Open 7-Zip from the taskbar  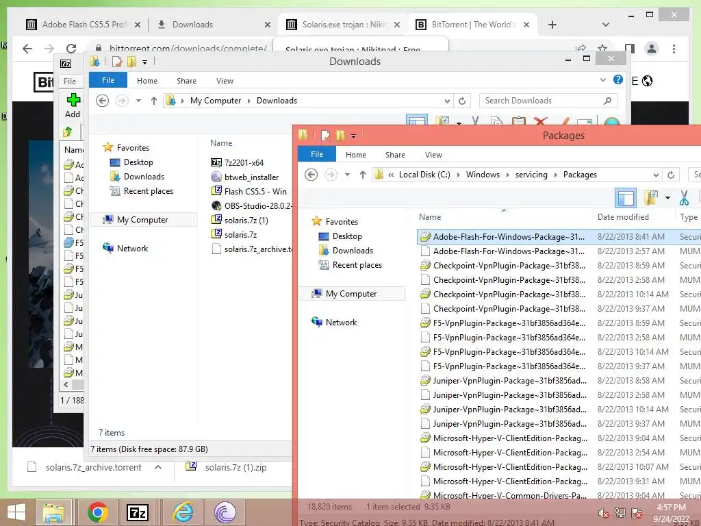(138, 512)
